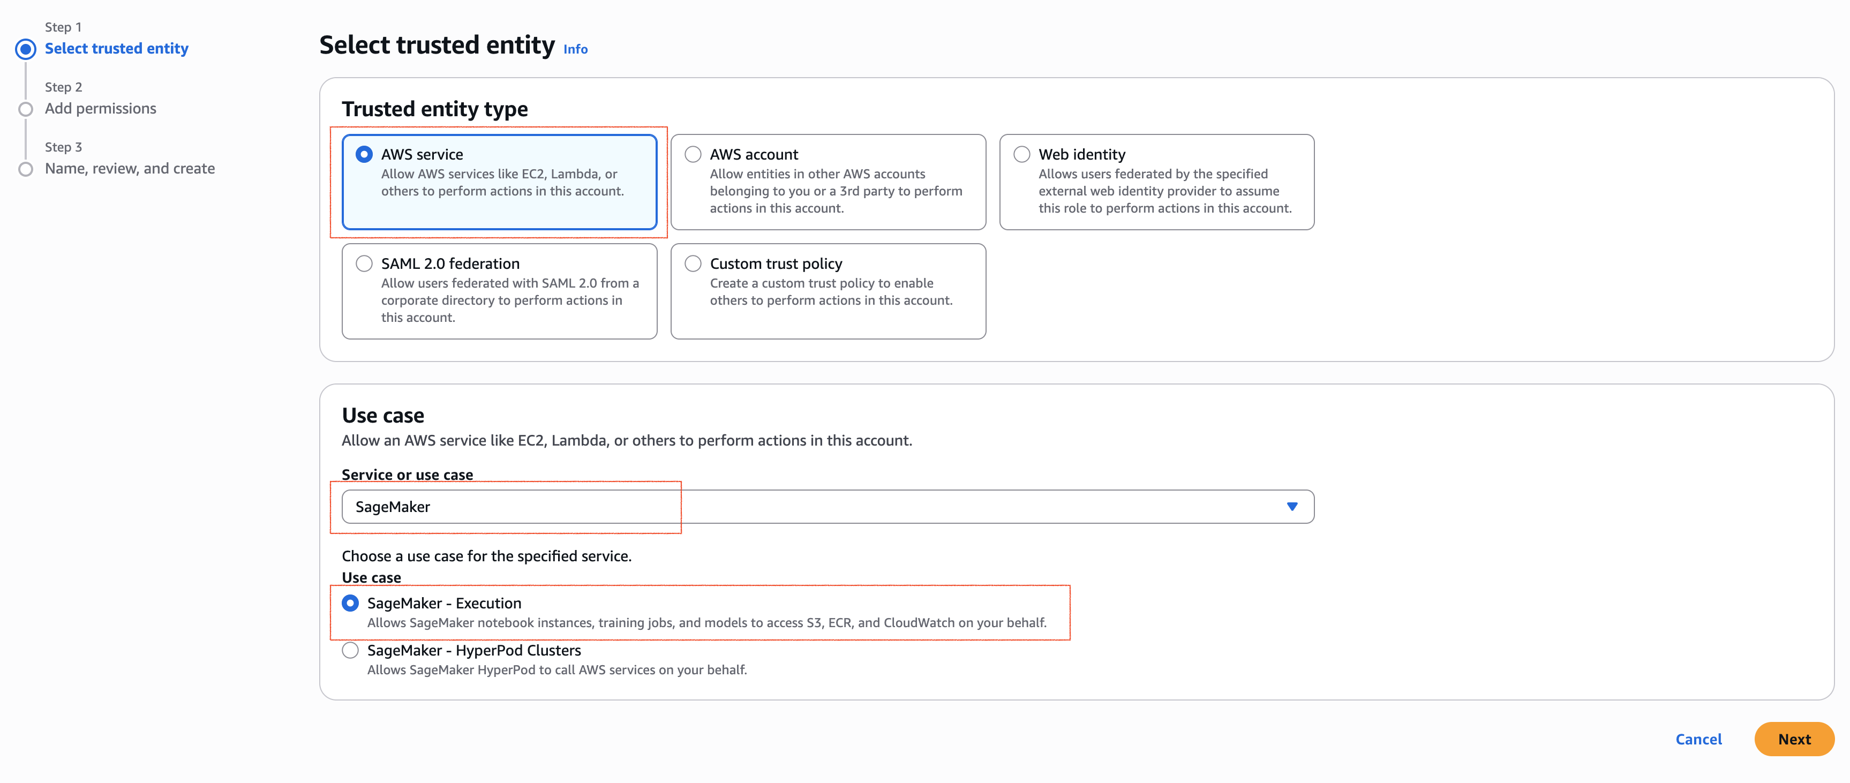Select the Custom trust policy radio button

[693, 263]
